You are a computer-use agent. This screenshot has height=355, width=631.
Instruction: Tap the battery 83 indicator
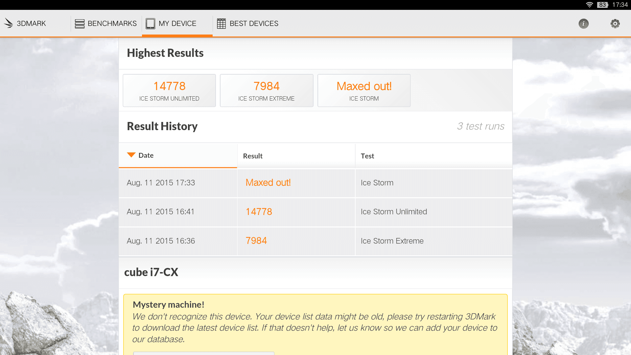coord(603,5)
